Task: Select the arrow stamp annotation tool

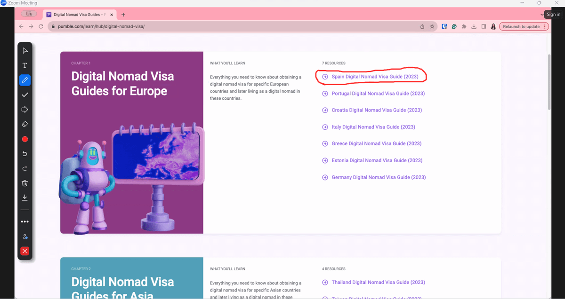Action: 25,110
